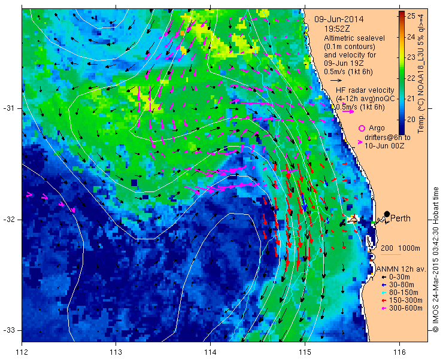Click the date text 09-Jun-2014

pos(339,20)
